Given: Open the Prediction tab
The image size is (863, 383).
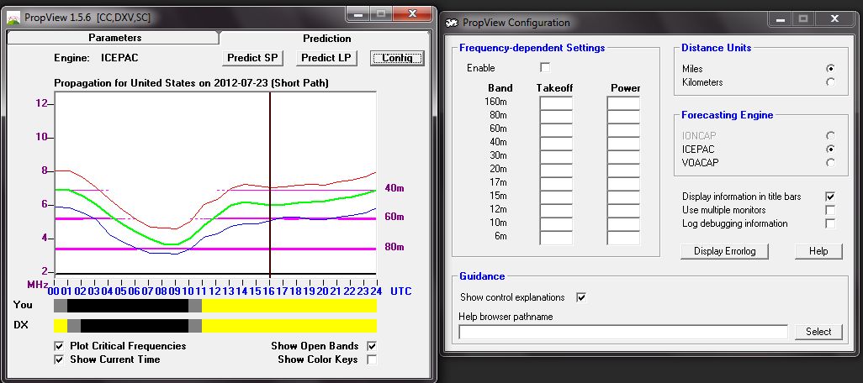Looking at the screenshot, I should [x=326, y=38].
